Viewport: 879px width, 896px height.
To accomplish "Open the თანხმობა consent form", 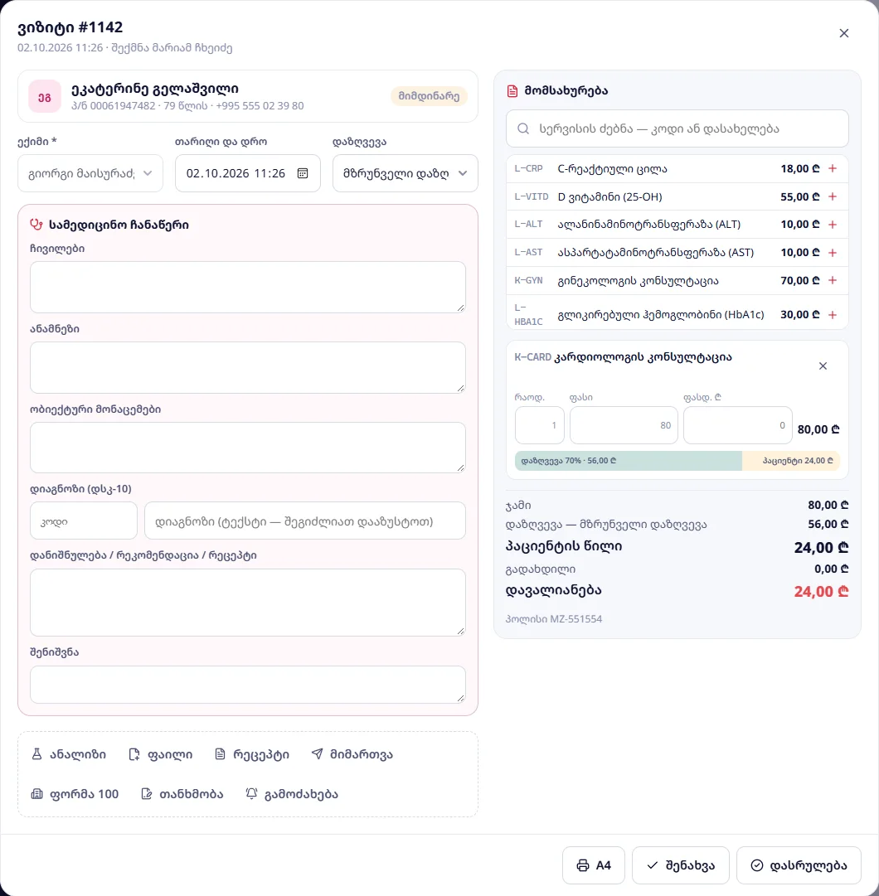I will [x=182, y=794].
